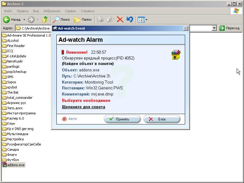The width and height of the screenshot is (244, 183).
Task: Click the WinRAR archive icon in alarm
Action: pyautogui.click(x=176, y=55)
